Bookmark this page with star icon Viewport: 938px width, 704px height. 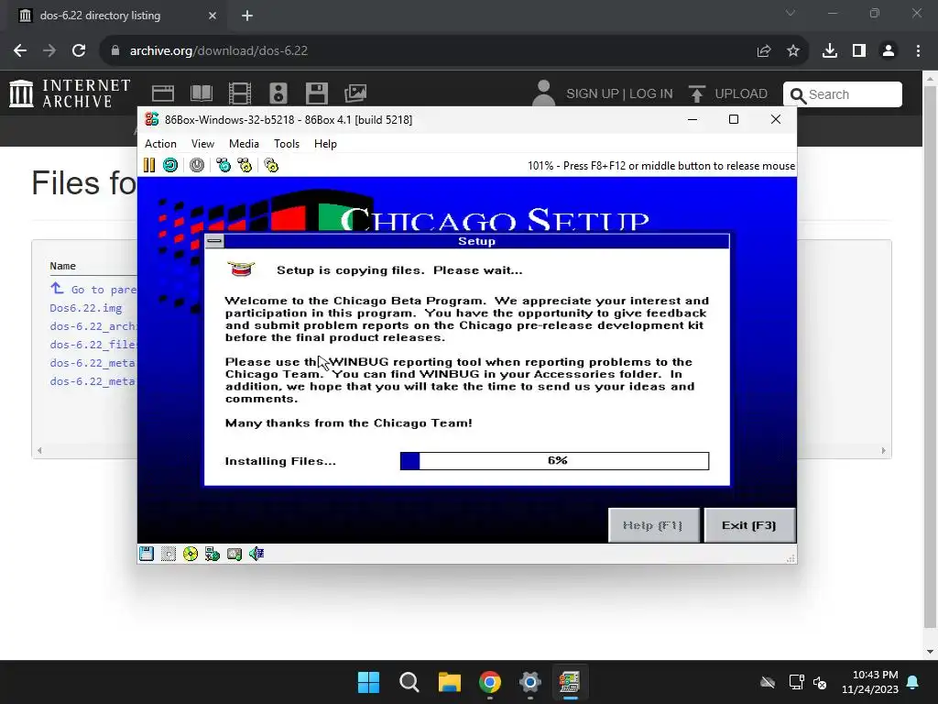pos(793,51)
